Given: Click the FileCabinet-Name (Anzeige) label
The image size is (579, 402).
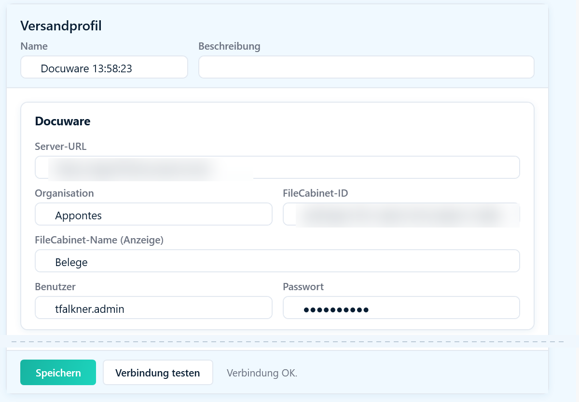Looking at the screenshot, I should [99, 240].
